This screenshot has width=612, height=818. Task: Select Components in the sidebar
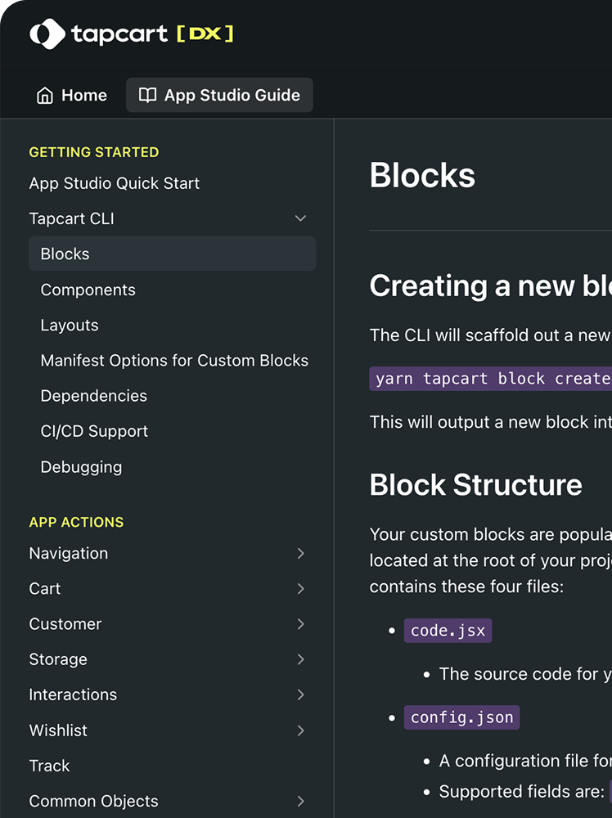[88, 290]
